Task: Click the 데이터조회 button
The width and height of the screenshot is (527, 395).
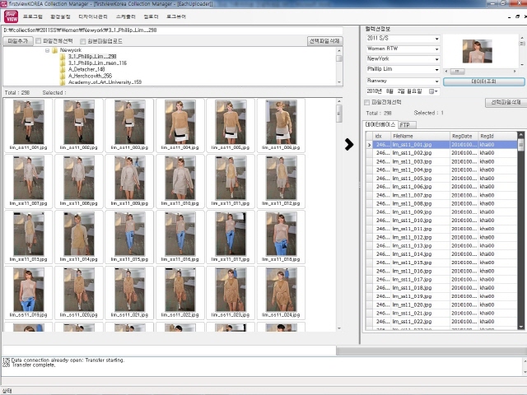Action: pos(483,81)
